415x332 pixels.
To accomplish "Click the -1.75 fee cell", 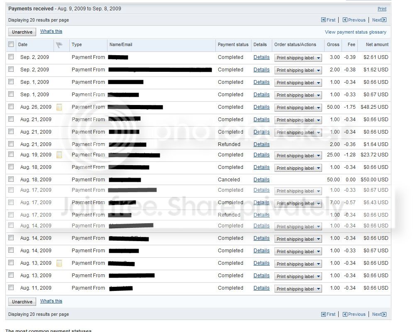I will pyautogui.click(x=349, y=107).
